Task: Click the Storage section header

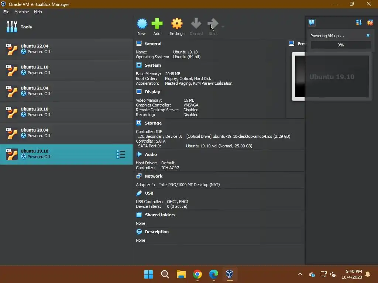Action: tap(153, 123)
